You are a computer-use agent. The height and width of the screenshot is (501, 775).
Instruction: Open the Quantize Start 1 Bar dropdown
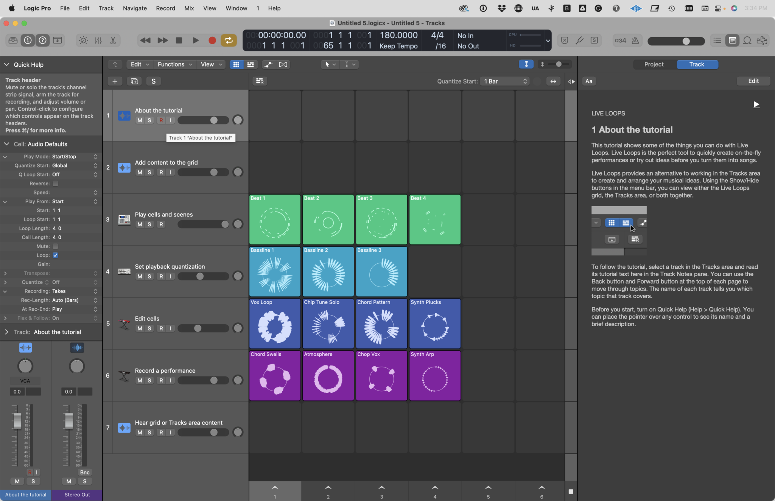tap(504, 81)
